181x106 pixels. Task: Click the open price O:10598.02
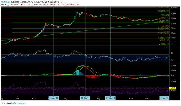44,5
